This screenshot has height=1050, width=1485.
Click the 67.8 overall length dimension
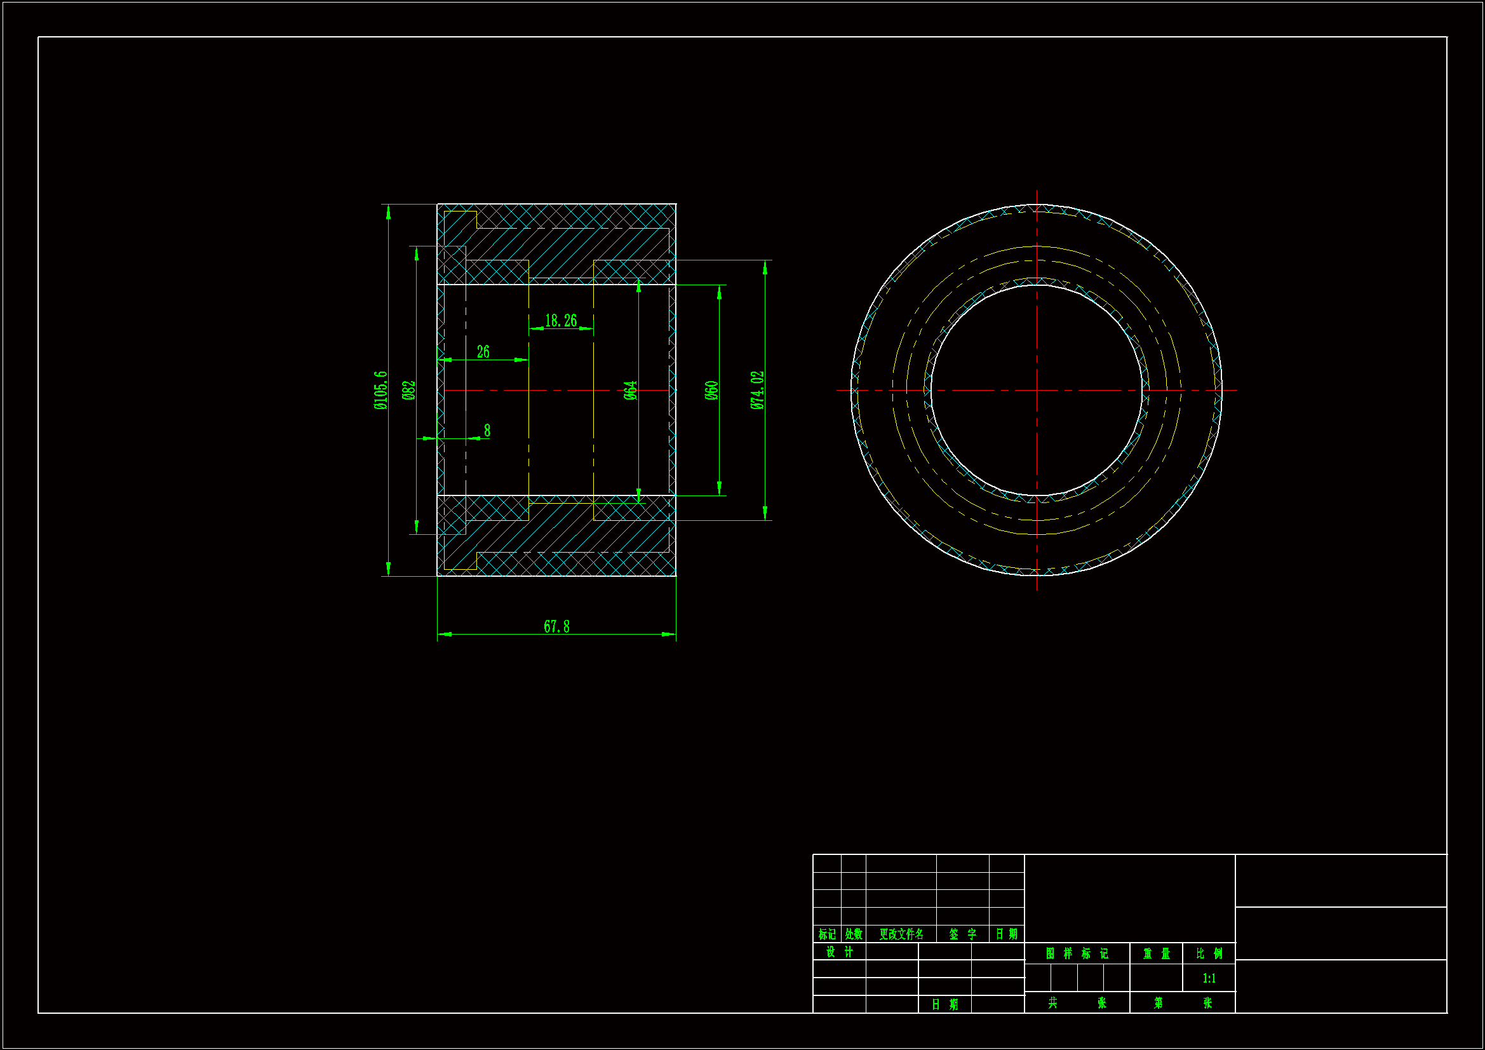(556, 626)
